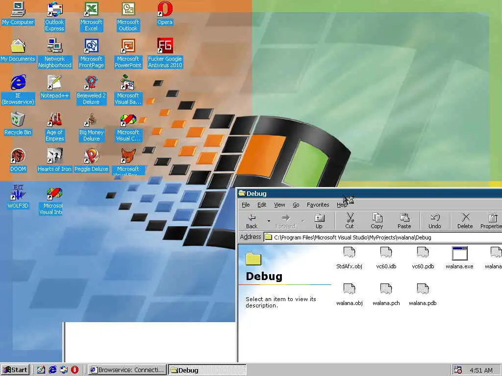The height and width of the screenshot is (376, 502).
Task: Select the Microsoft FrontPage shortcut
Action: (91, 53)
